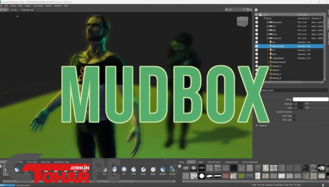Click the Side camera icon

(x=271, y=30)
